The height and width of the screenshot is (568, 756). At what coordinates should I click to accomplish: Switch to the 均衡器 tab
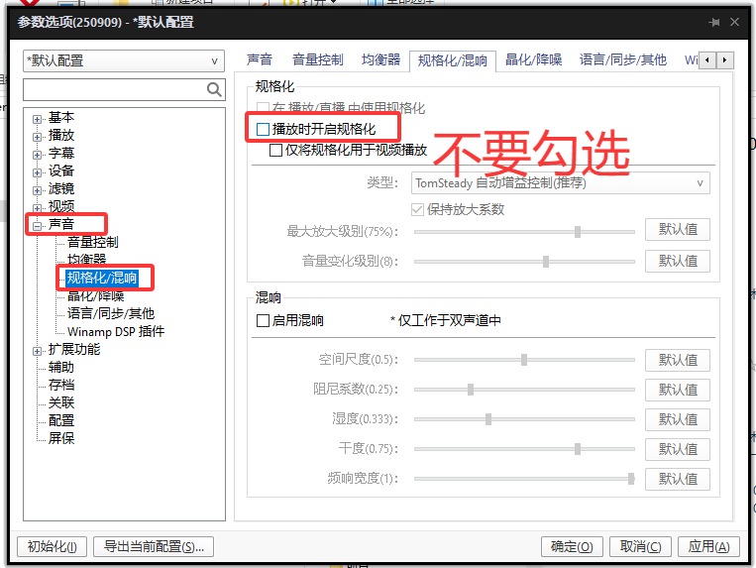point(380,60)
